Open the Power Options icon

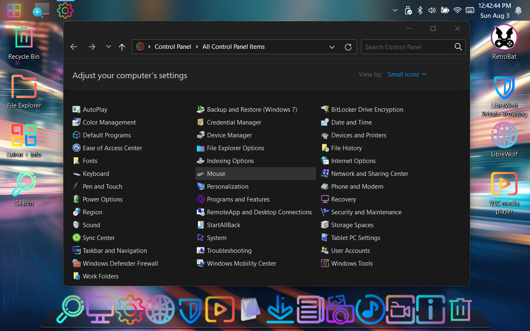tap(76, 199)
